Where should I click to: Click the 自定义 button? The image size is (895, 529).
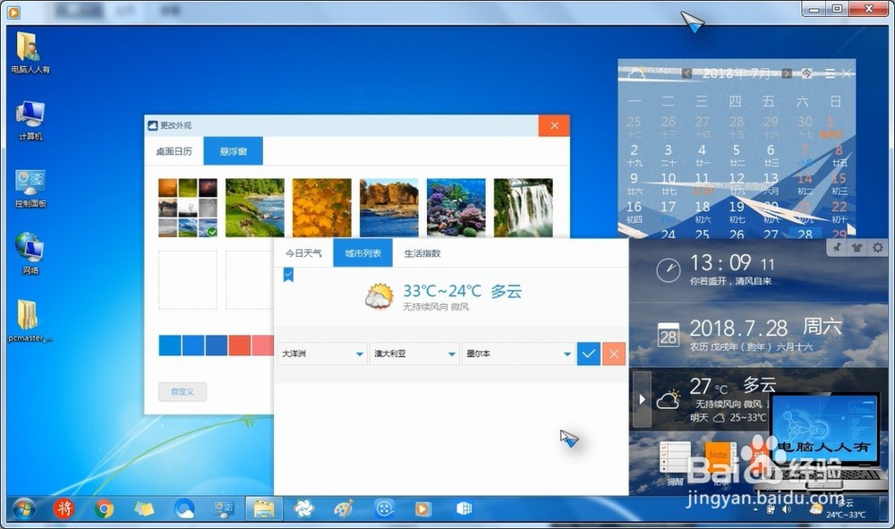[x=182, y=391]
